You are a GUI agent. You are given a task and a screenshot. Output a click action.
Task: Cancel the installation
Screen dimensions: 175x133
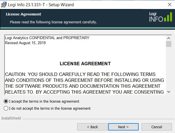[157, 127]
